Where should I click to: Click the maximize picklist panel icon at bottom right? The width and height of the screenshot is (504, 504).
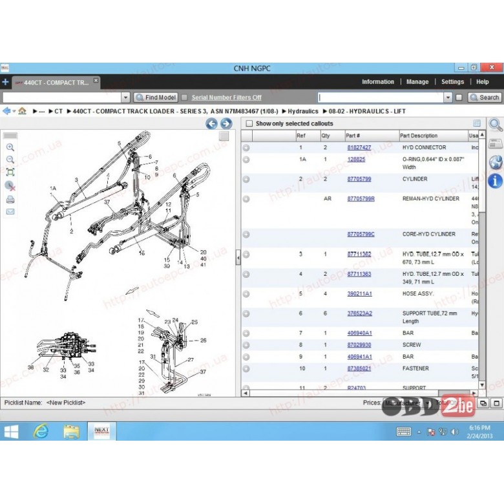point(497,403)
